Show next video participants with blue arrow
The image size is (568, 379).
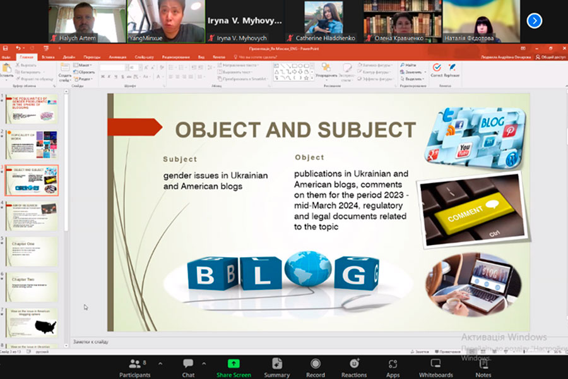pos(534,21)
